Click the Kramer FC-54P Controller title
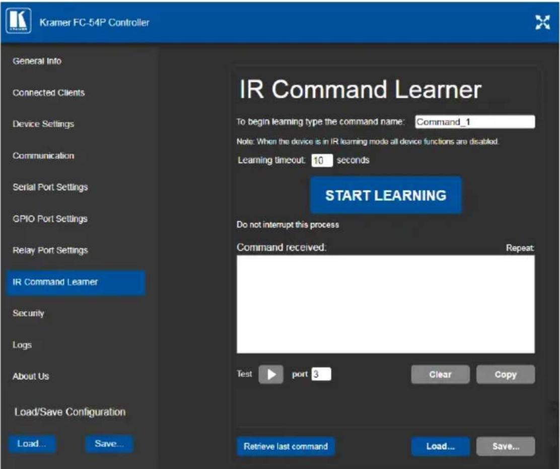 point(94,23)
